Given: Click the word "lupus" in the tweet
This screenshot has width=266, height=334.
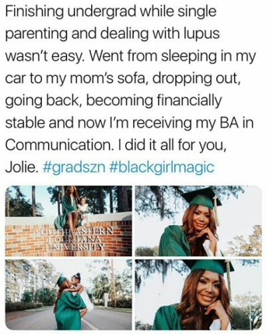Looking at the screenshot, I should tap(201, 34).
